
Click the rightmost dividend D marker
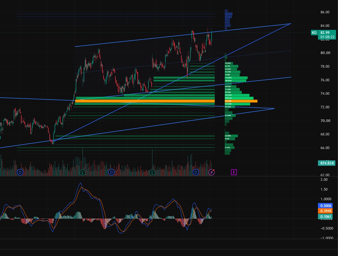point(196,172)
